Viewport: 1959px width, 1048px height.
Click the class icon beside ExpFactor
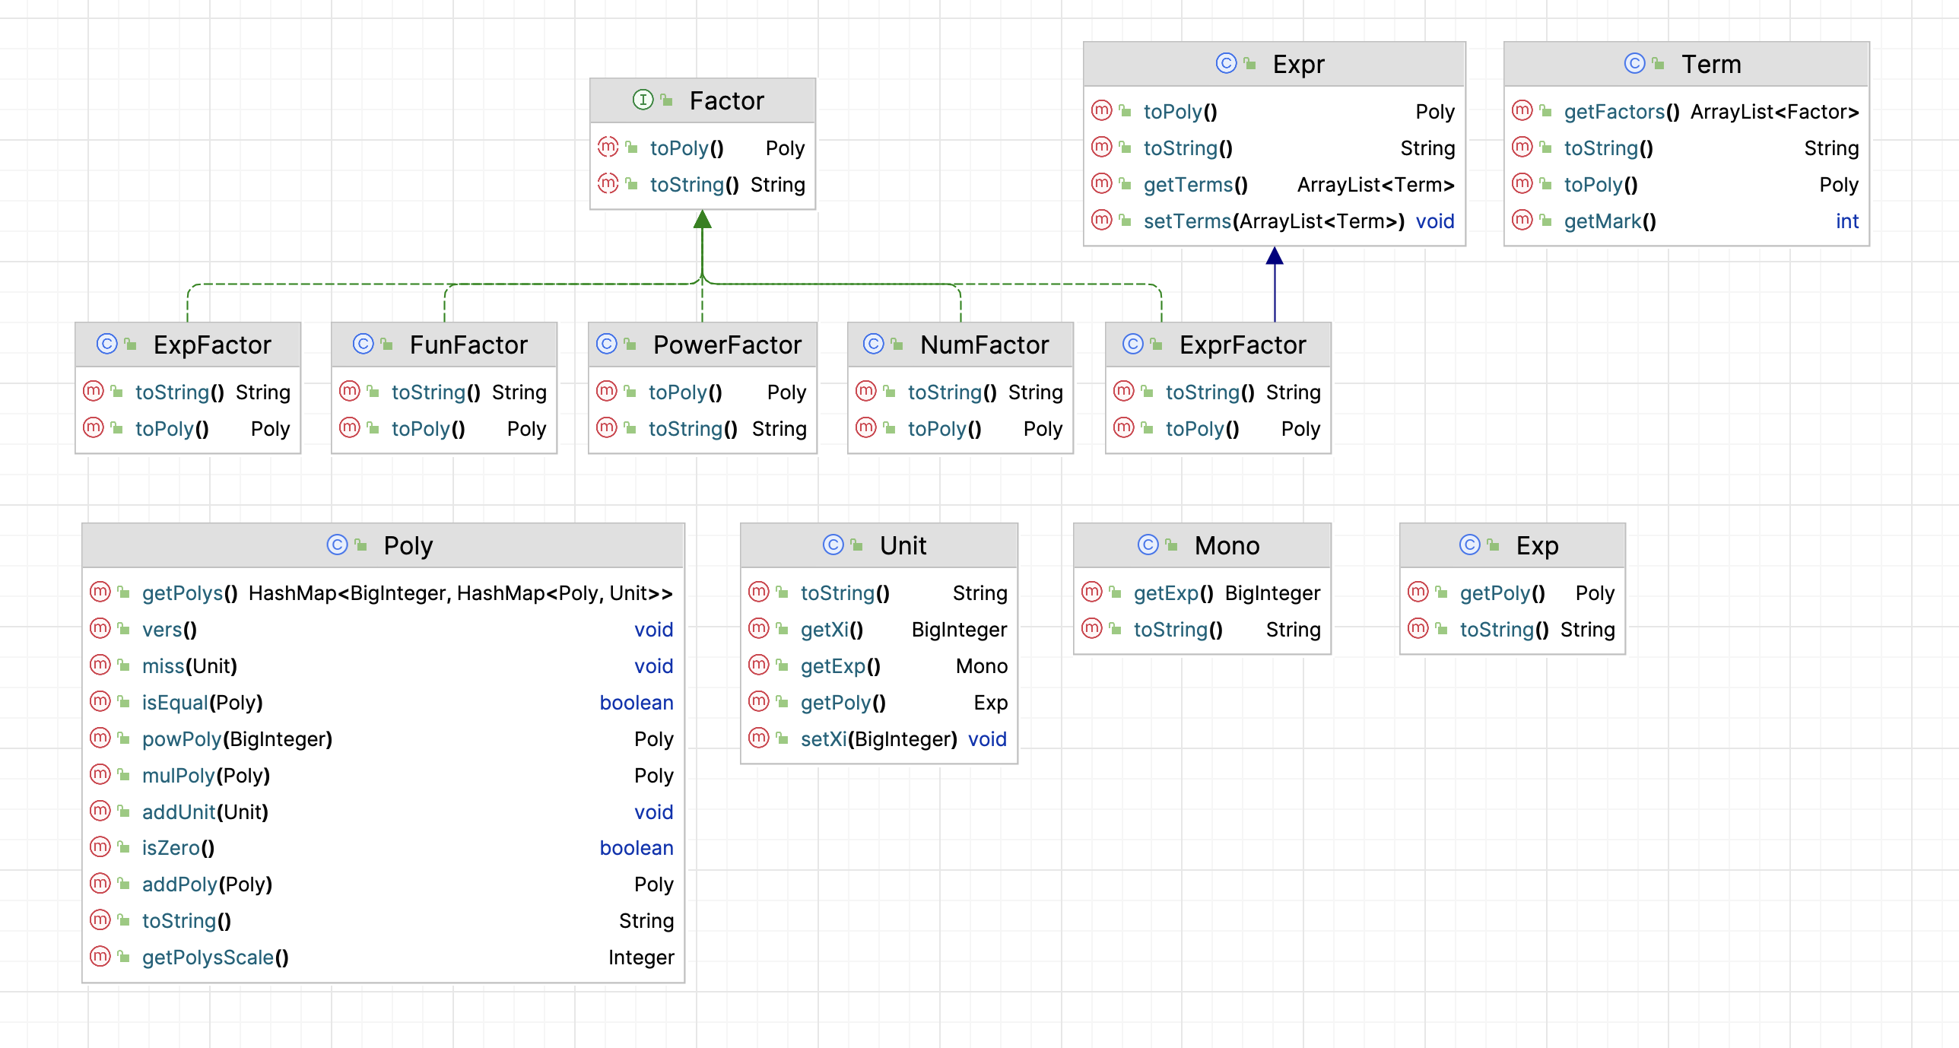(x=106, y=344)
